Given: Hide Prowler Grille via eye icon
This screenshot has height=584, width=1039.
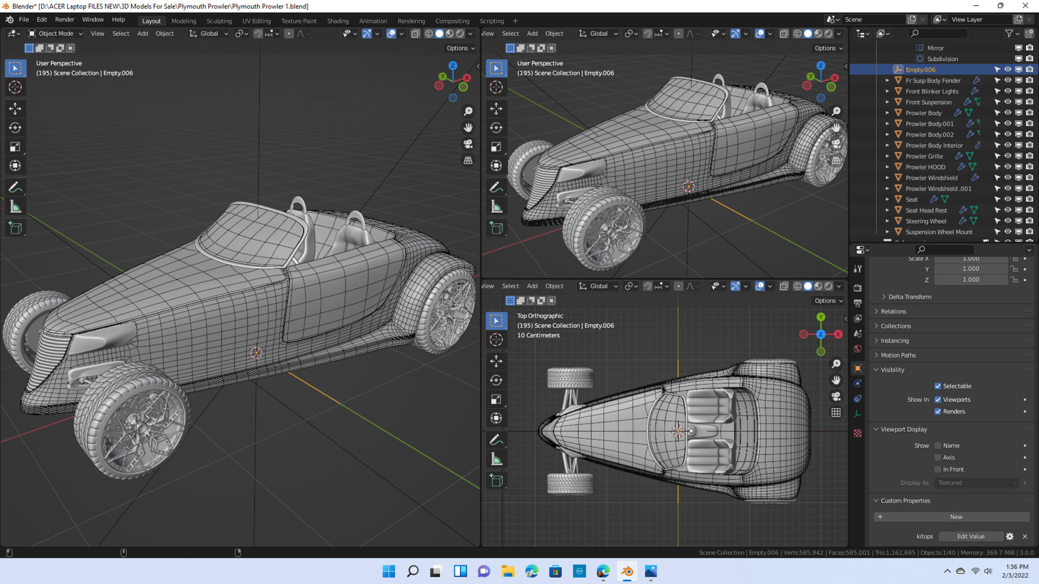Looking at the screenshot, I should click(x=1008, y=156).
